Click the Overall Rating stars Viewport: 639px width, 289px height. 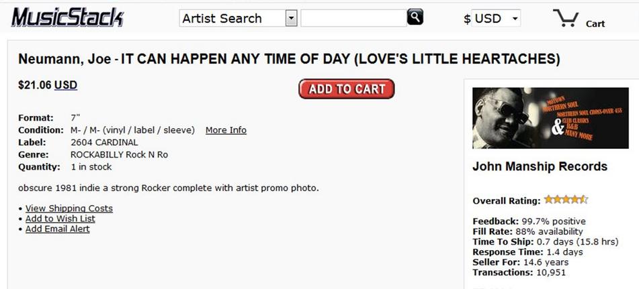[566, 200]
